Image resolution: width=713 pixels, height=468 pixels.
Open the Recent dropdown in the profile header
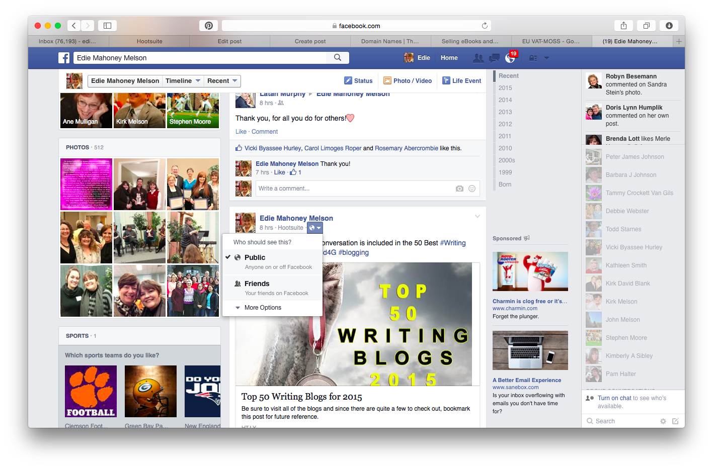pos(222,81)
